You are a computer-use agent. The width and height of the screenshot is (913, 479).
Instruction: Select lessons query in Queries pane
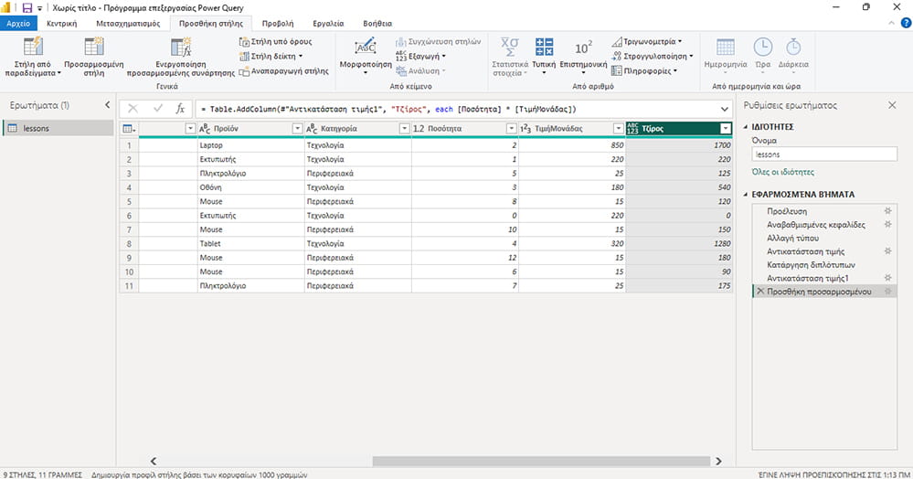click(x=58, y=128)
